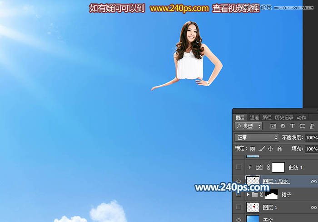Filter layers by text type
Image resolution: width=318 pixels, height=222 pixels.
[x=292, y=126]
